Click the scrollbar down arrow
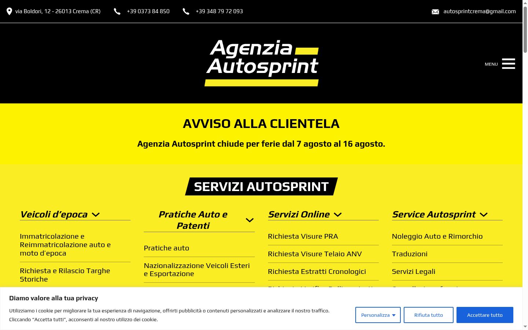The height and width of the screenshot is (330, 528). point(525,327)
